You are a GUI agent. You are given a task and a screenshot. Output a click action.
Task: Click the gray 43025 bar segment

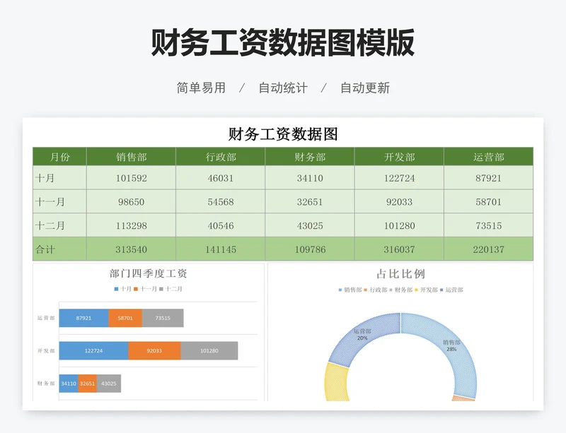109,384
